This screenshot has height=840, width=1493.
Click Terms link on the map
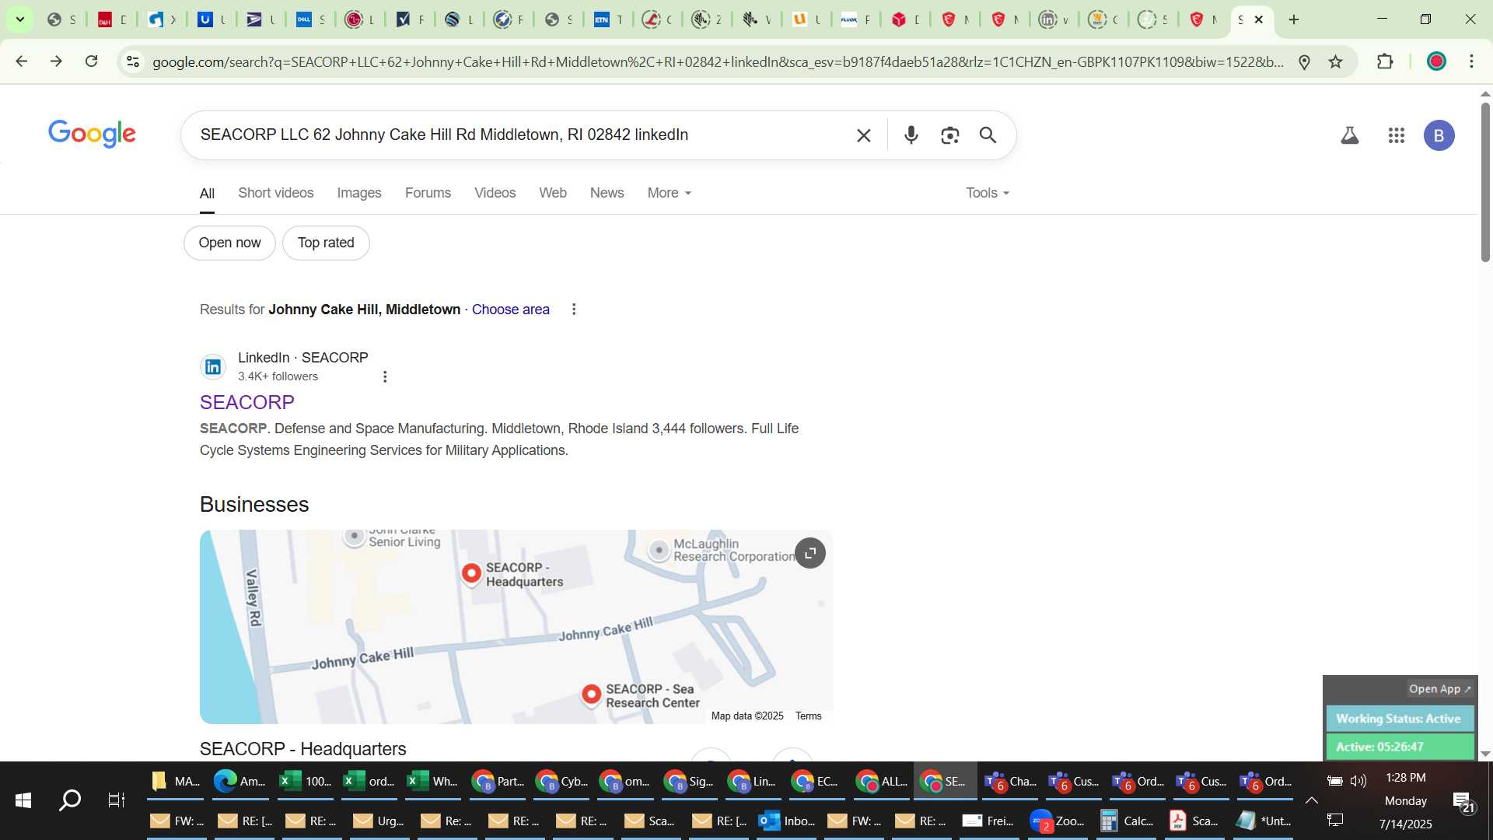[x=809, y=716]
